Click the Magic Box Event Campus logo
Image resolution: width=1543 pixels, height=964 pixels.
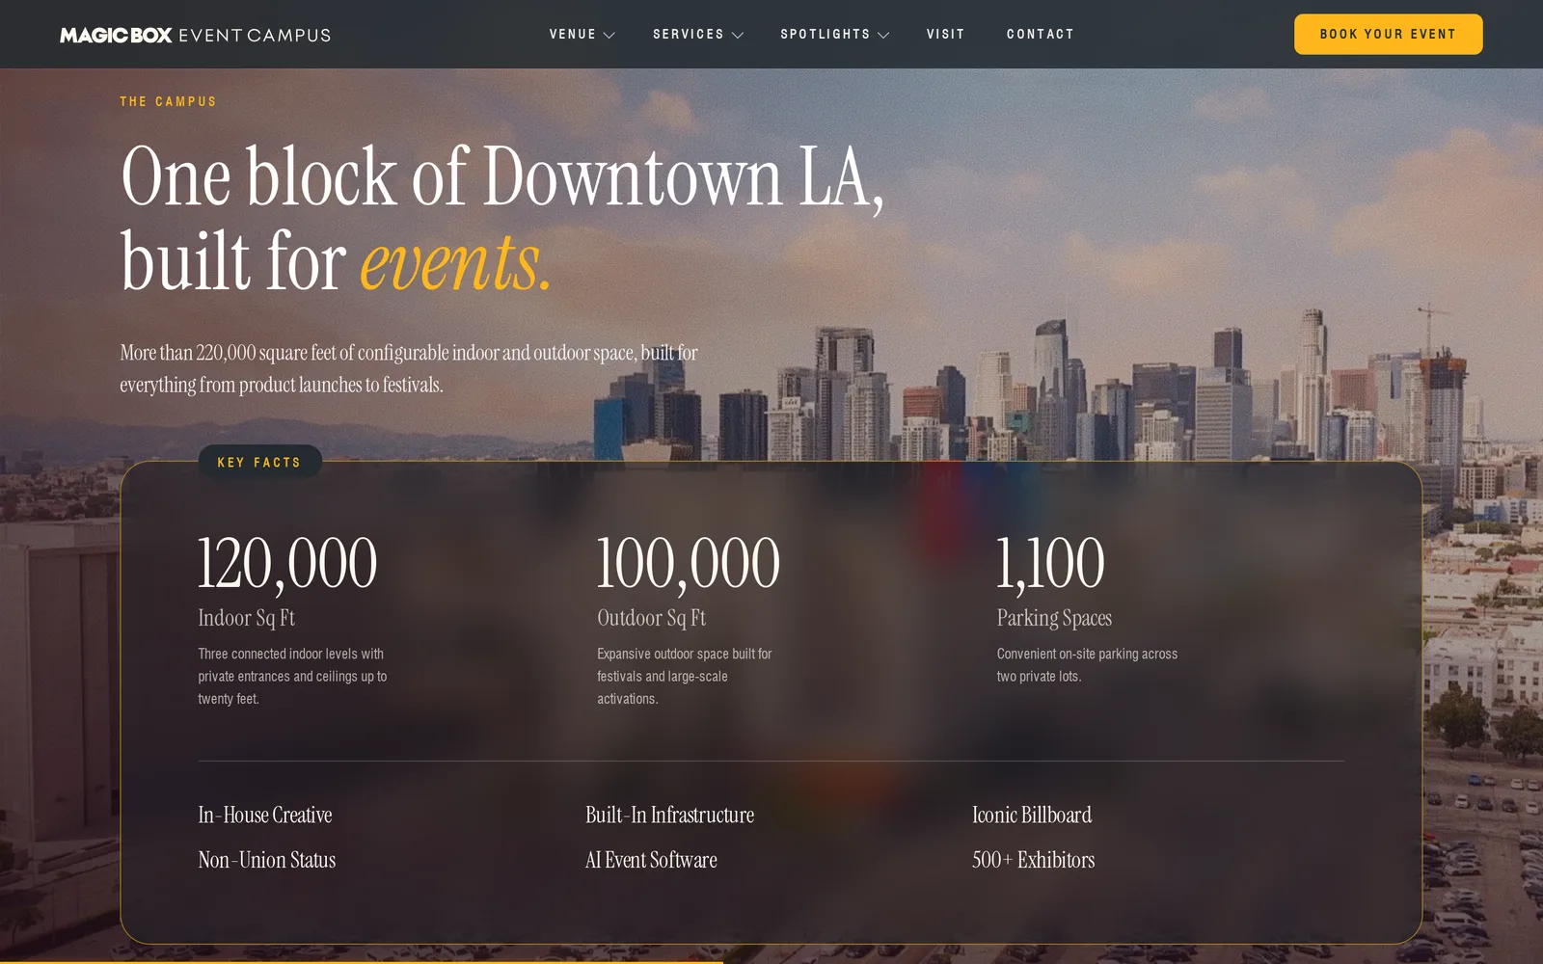coord(195,35)
